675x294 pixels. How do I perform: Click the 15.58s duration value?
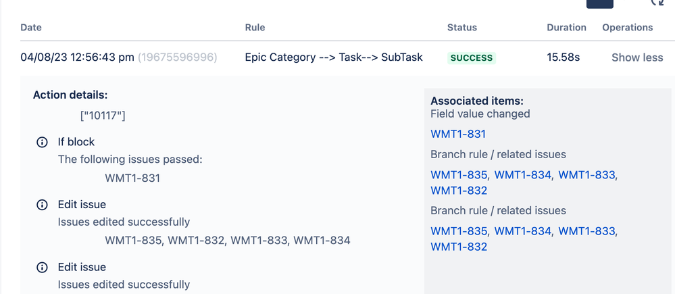563,57
